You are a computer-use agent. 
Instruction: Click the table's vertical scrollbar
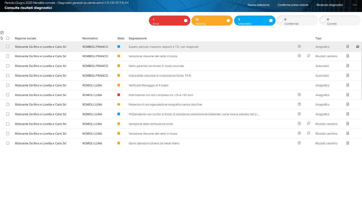(361, 71)
